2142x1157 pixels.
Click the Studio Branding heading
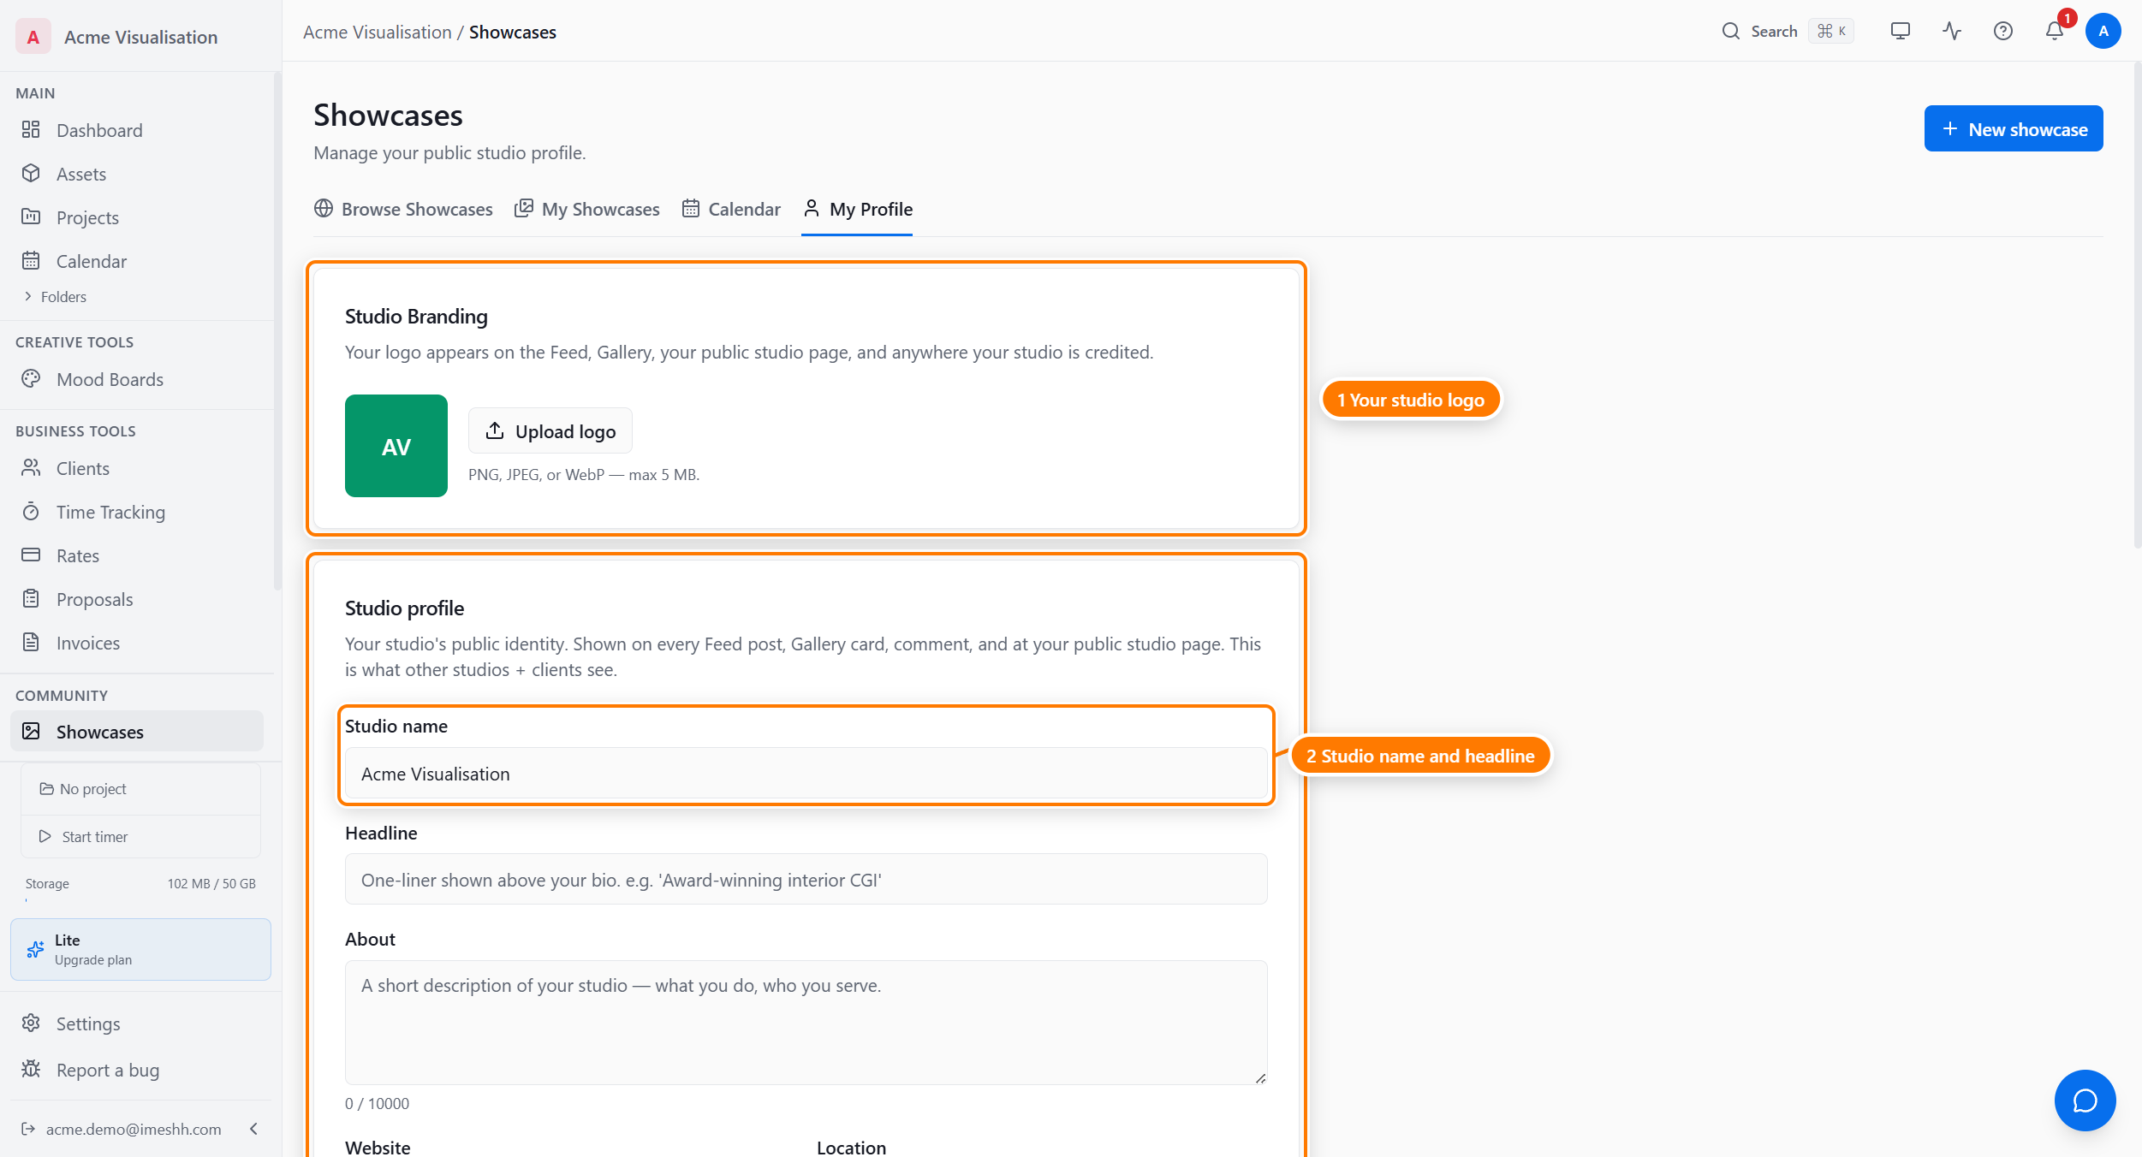click(x=416, y=317)
